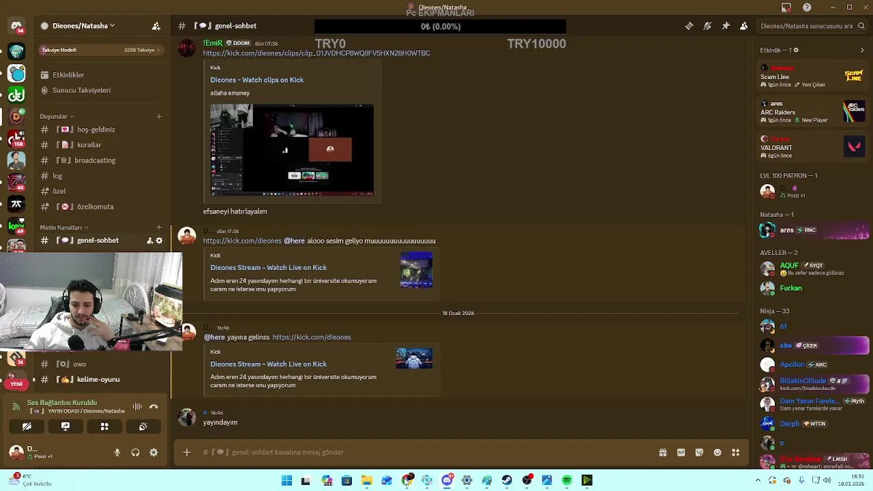Viewport: 873px width, 491px height.
Task: Collapse the Metin Kanalları category
Action: (64, 228)
